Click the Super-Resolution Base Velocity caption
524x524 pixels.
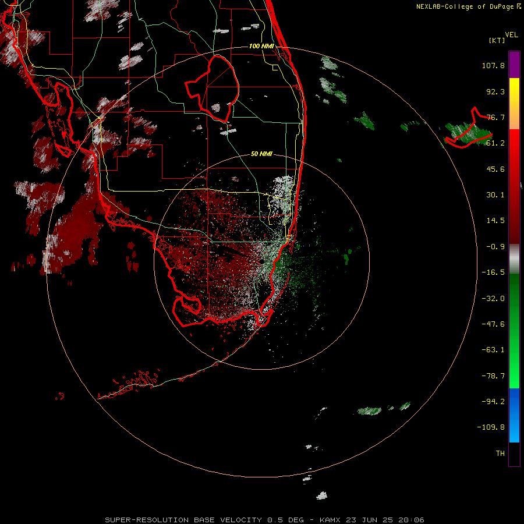point(264,520)
